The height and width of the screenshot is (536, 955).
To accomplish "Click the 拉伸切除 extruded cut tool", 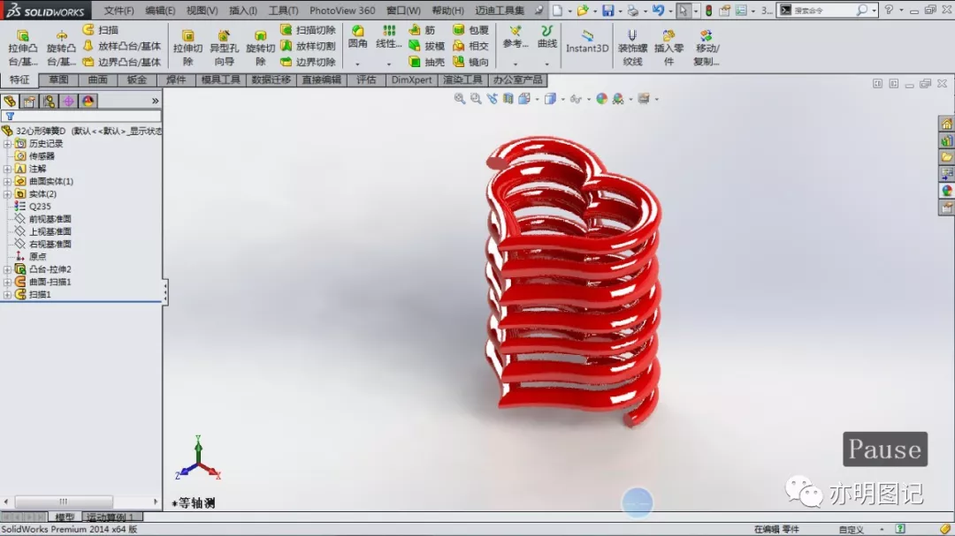I will [x=187, y=48].
